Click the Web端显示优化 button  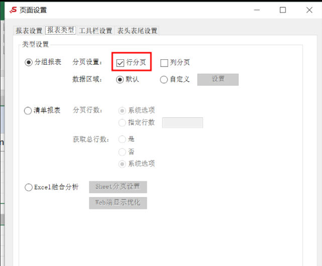coord(118,203)
